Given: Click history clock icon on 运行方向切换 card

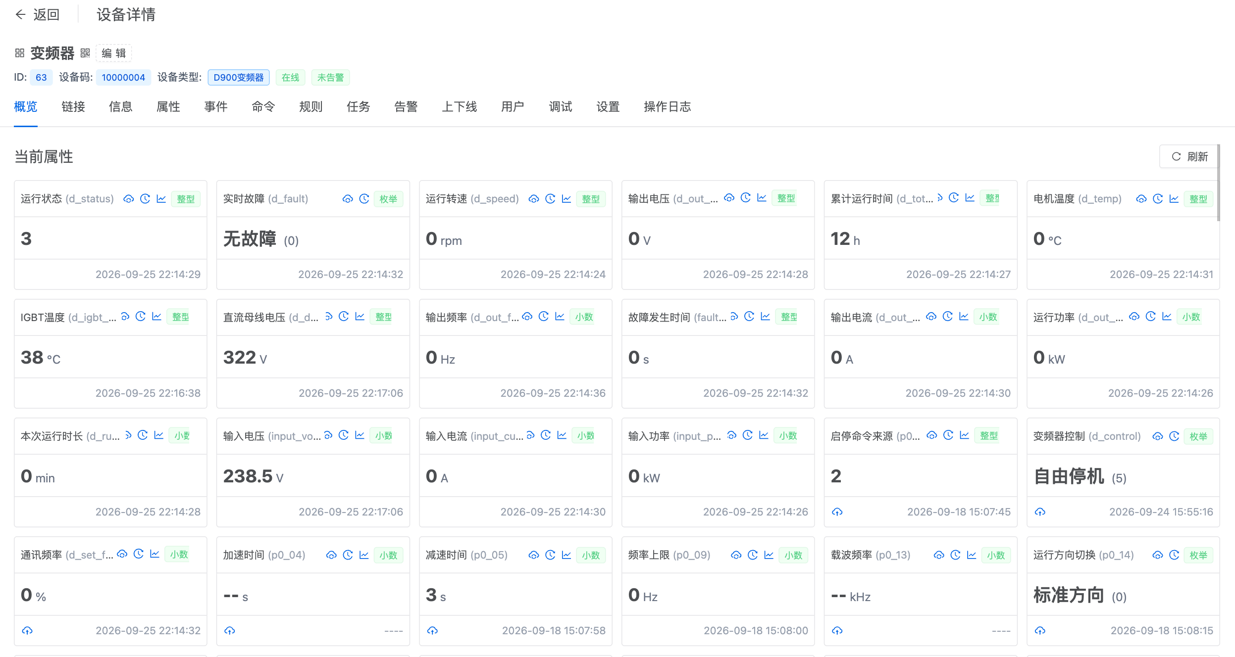Looking at the screenshot, I should click(x=1174, y=555).
